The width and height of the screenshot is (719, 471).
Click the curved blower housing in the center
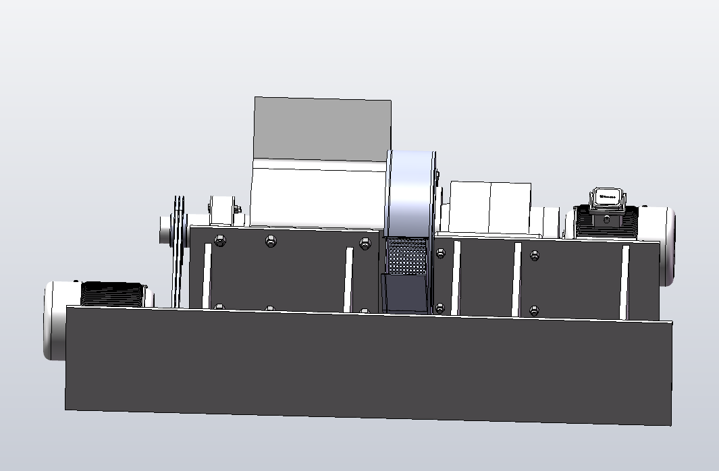[x=410, y=194]
